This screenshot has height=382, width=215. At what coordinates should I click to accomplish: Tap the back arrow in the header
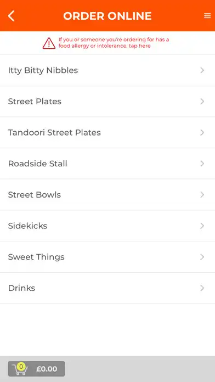point(11,16)
